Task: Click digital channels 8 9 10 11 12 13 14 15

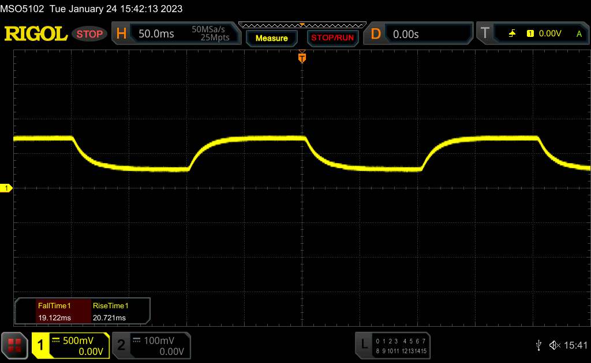Action: pyautogui.click(x=401, y=350)
